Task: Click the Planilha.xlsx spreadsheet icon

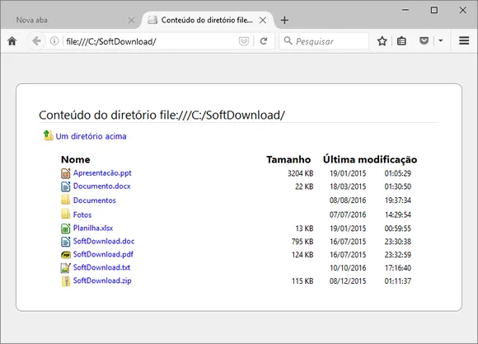Action: (65, 229)
